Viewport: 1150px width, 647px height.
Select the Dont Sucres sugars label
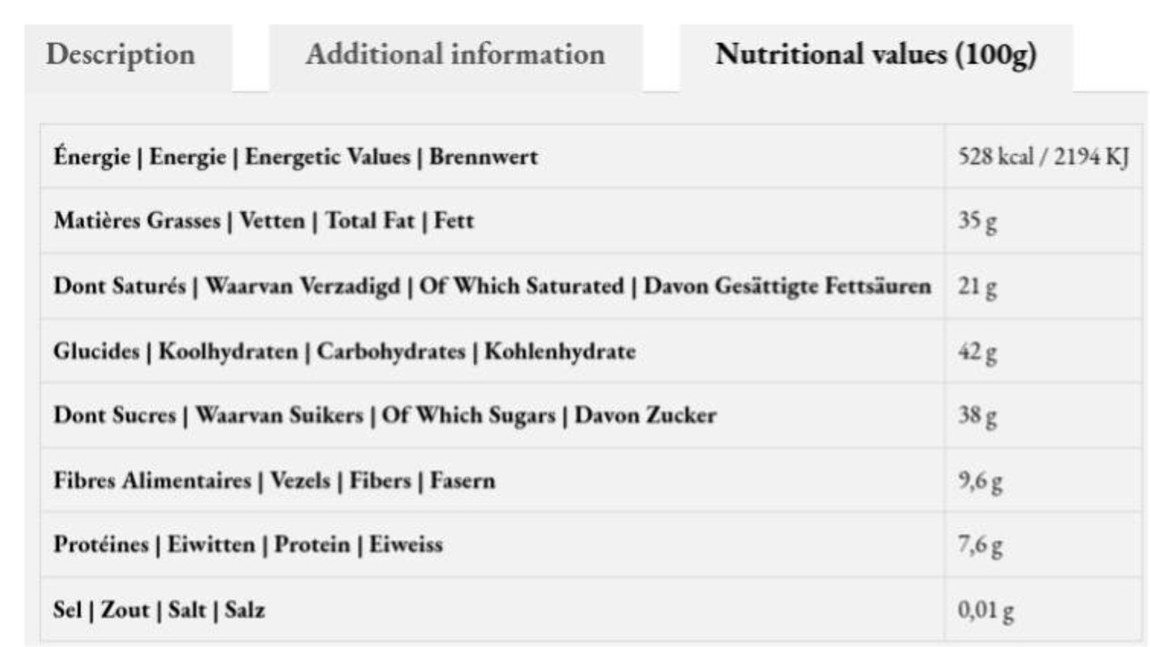point(385,415)
